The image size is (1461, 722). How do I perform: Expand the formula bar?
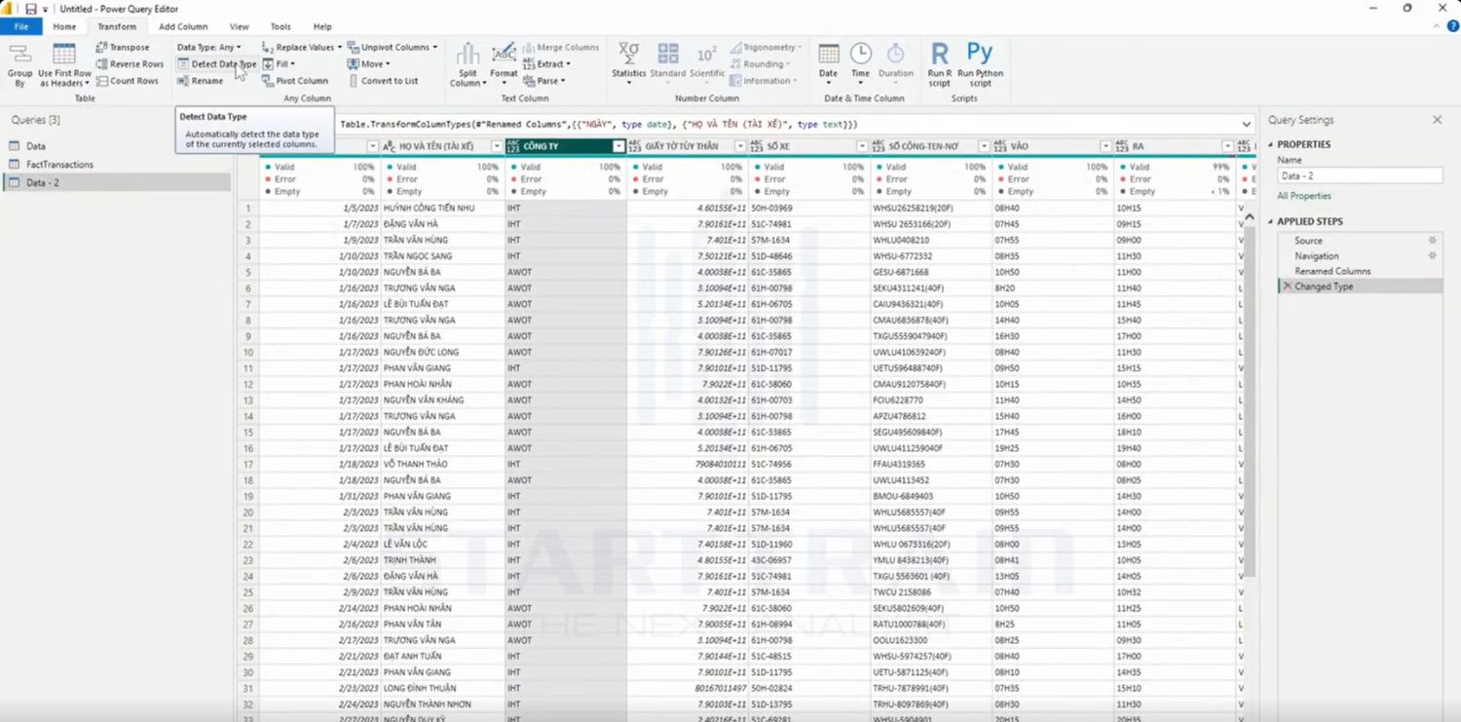(1247, 125)
